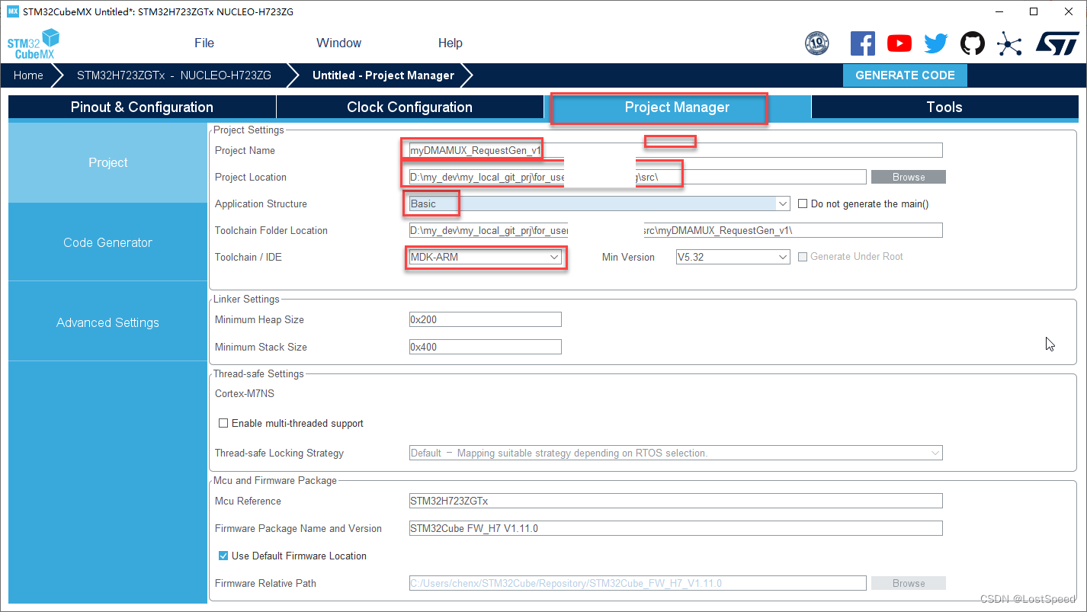This screenshot has width=1087, height=612.
Task: Open the GitHub icon link
Action: click(x=972, y=43)
